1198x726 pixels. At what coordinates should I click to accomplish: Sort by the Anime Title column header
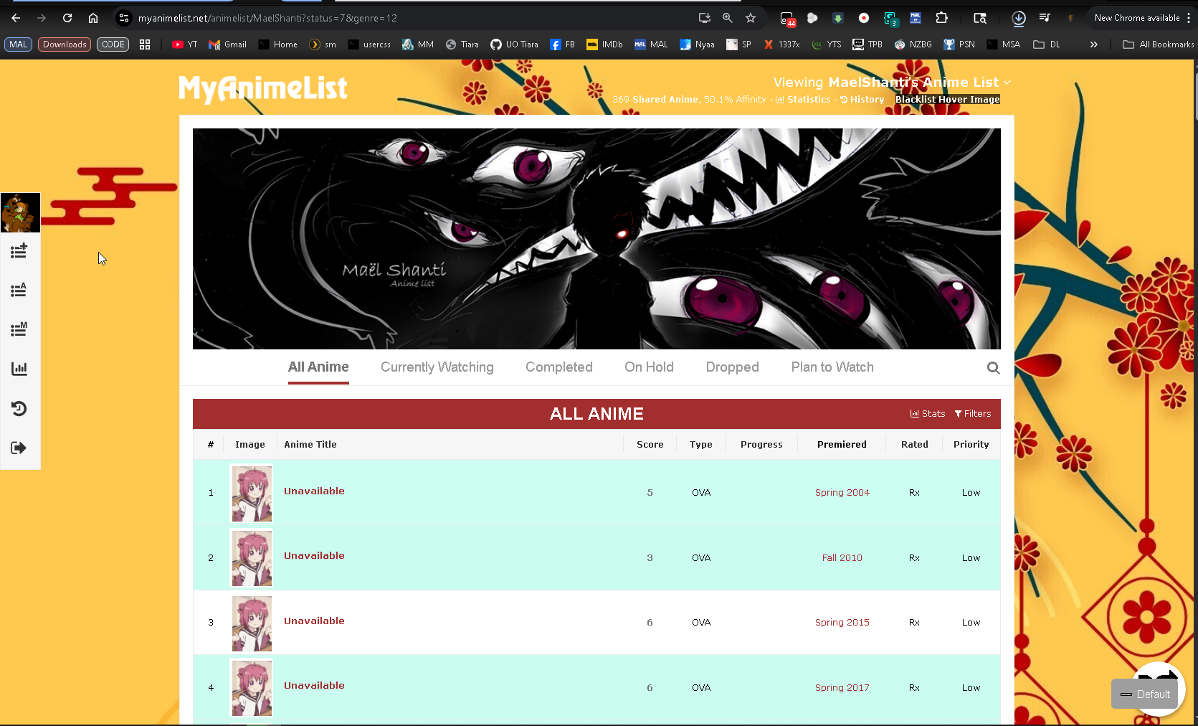(310, 445)
